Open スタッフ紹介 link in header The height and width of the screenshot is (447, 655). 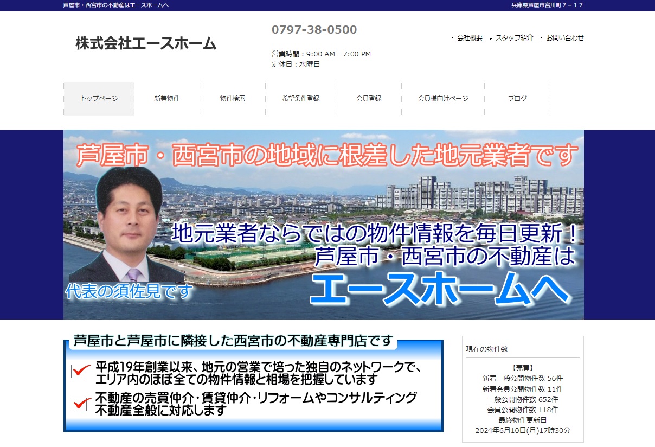pos(514,38)
